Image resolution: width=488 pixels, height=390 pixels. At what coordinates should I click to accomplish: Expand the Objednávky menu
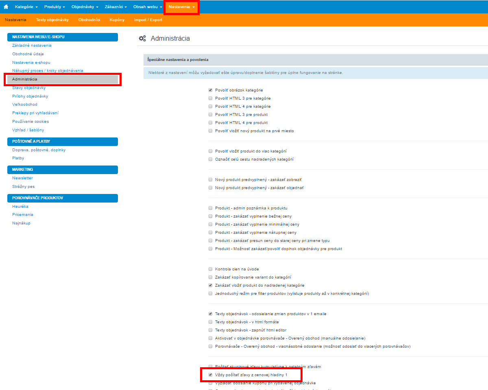[85, 7]
